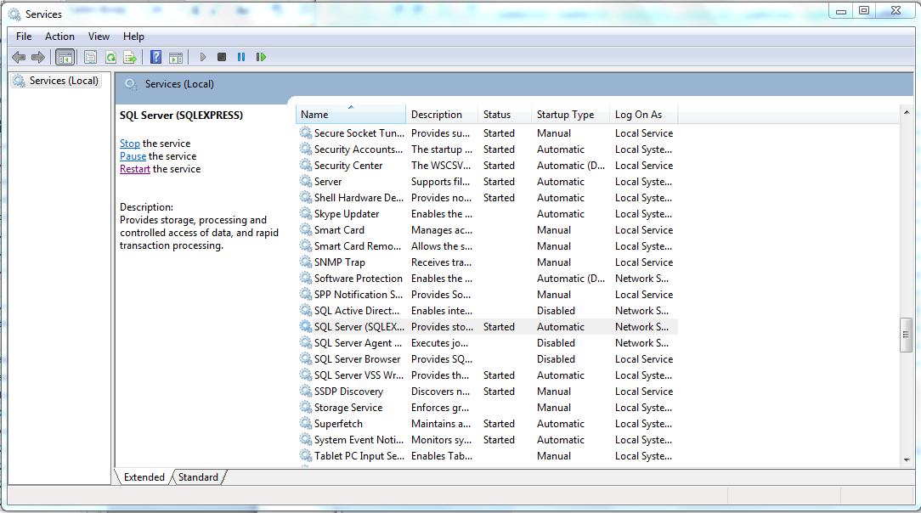Click the Show/Hide Console Tree icon
Screen dimensions: 921x513
pos(65,57)
